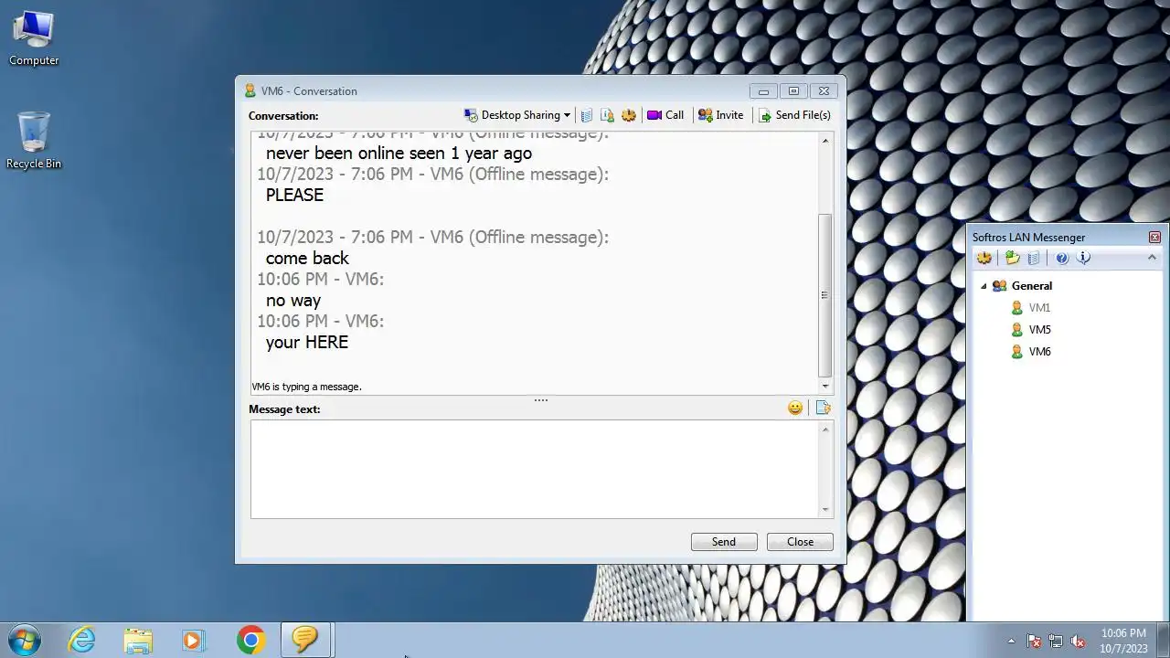The image size is (1170, 658).
Task: Open the taskbar clock and date
Action: [x=1123, y=641]
